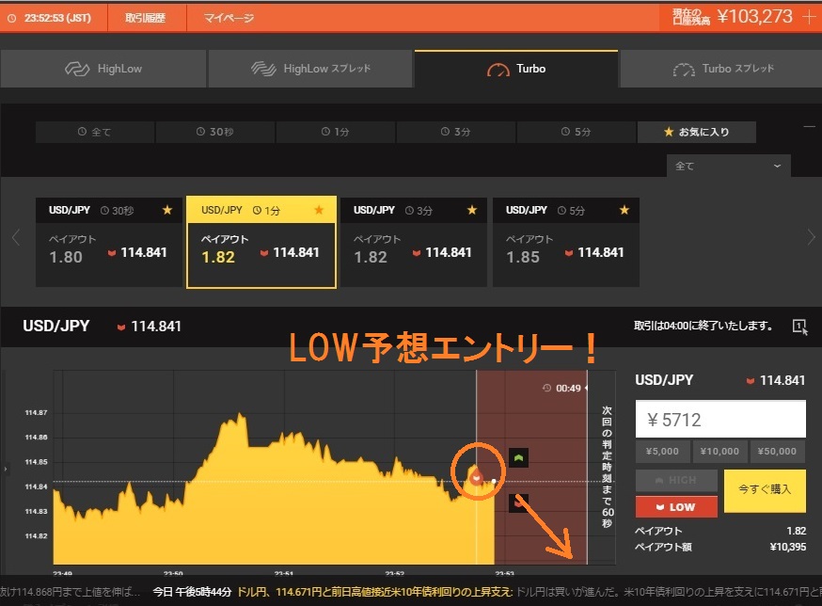Click the chart popout icon near 04:00 notice
822x606 pixels.
click(x=799, y=327)
